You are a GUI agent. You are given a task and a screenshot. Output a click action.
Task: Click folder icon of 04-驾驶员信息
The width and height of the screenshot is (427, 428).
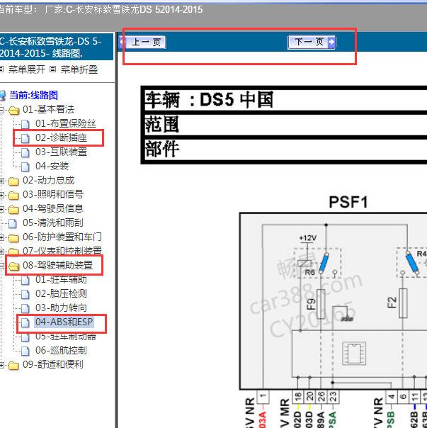(x=13, y=209)
